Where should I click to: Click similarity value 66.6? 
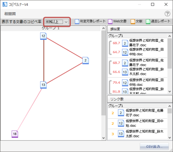click(116, 72)
